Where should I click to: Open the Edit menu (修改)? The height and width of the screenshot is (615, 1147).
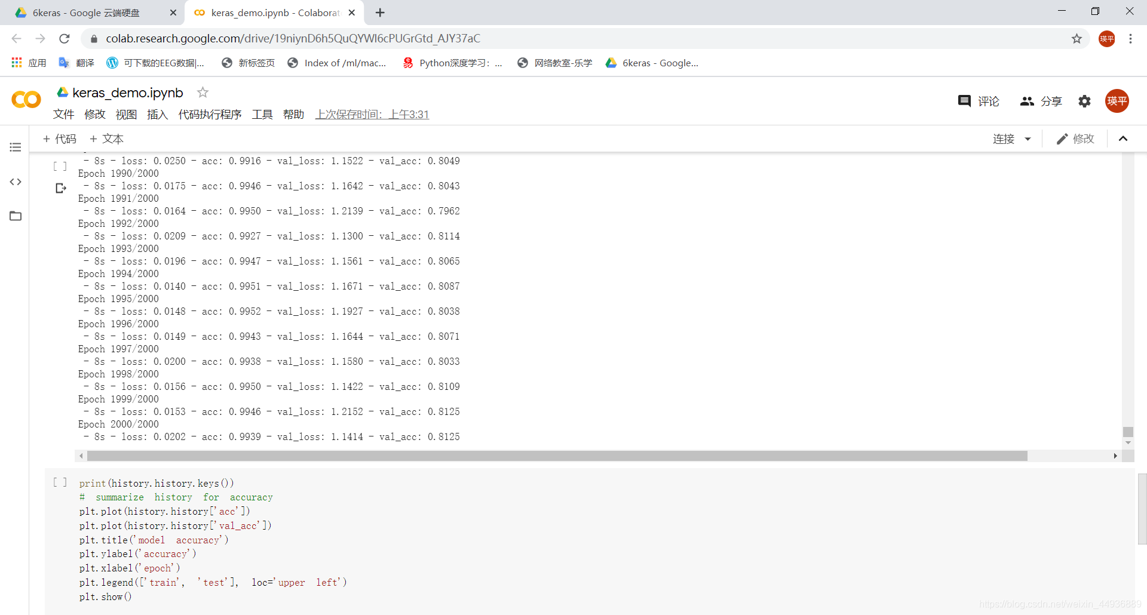(x=94, y=114)
